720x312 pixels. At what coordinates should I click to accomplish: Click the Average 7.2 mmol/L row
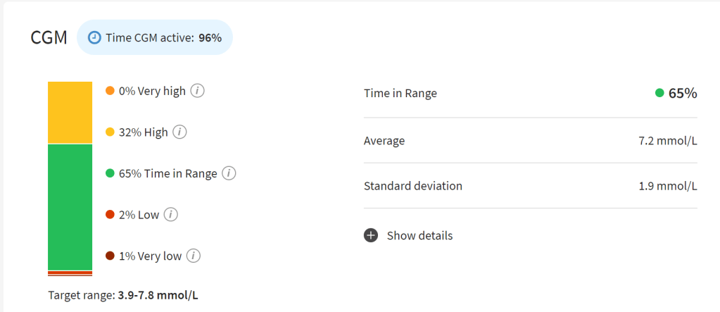pos(530,141)
